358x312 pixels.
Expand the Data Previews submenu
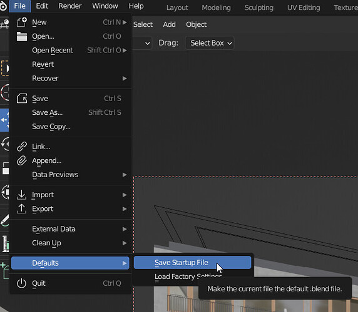coord(70,175)
